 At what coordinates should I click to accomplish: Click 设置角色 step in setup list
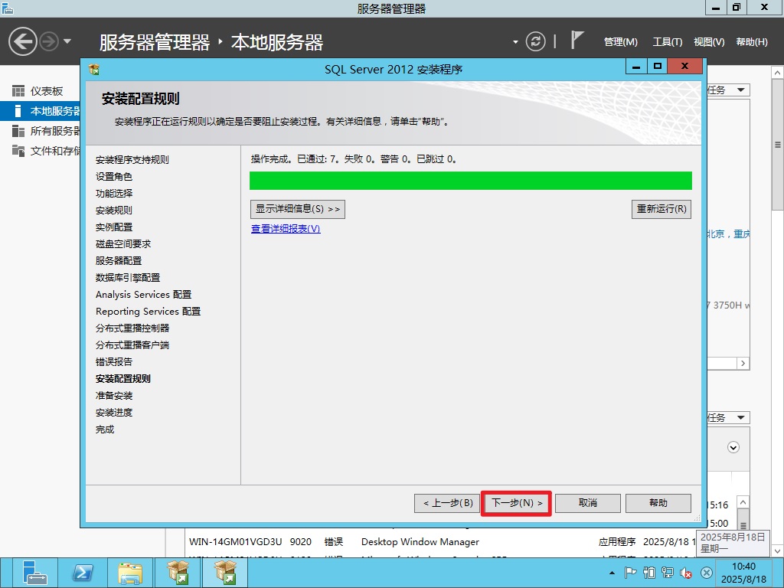pos(113,177)
